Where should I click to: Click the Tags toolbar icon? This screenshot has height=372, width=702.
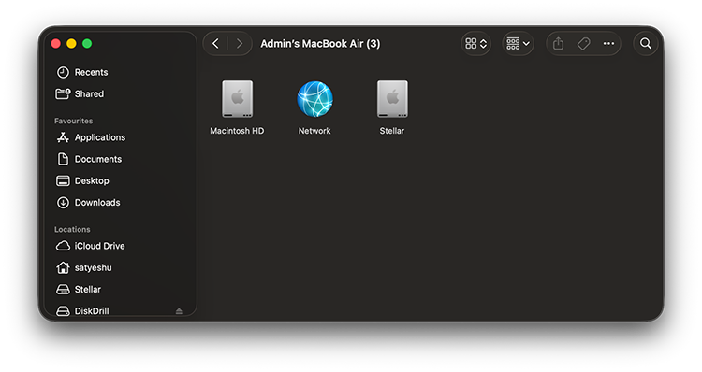coord(583,43)
